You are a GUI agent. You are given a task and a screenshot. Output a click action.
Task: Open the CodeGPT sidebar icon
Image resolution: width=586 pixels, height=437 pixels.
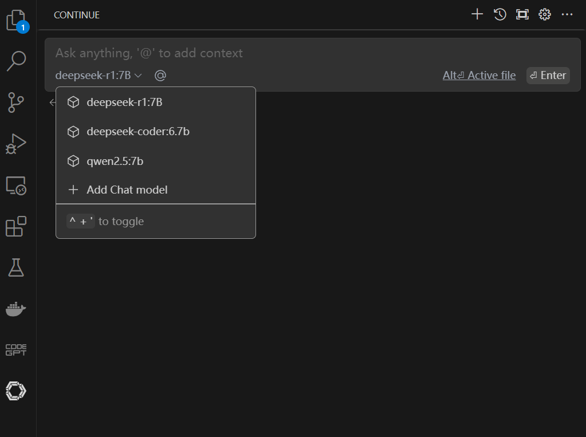(x=16, y=350)
